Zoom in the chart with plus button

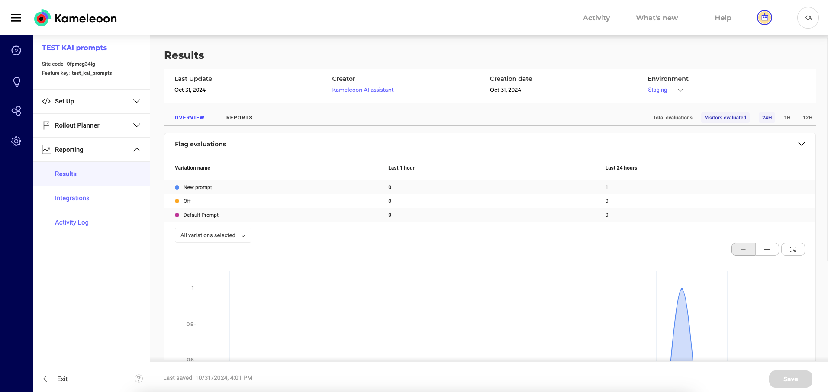[767, 249]
